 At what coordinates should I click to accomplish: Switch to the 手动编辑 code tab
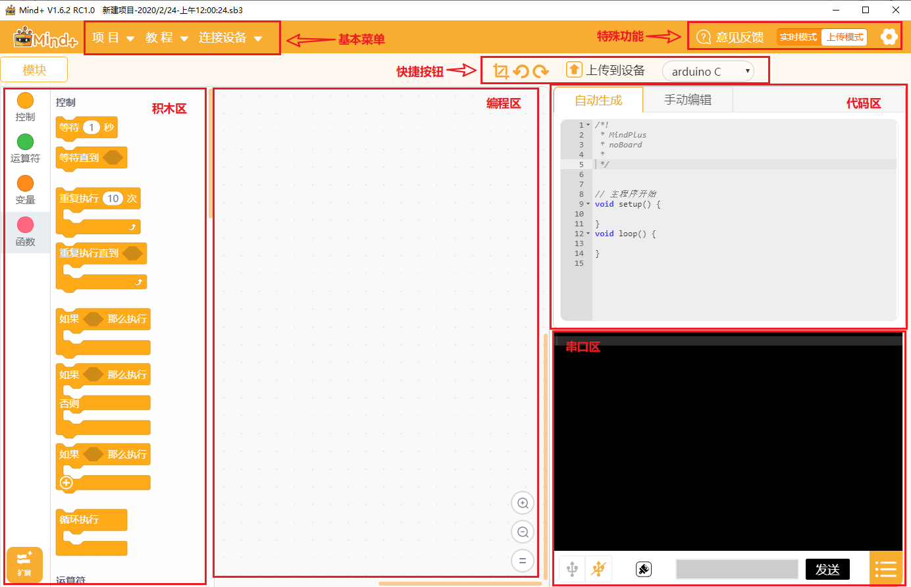pos(688,100)
